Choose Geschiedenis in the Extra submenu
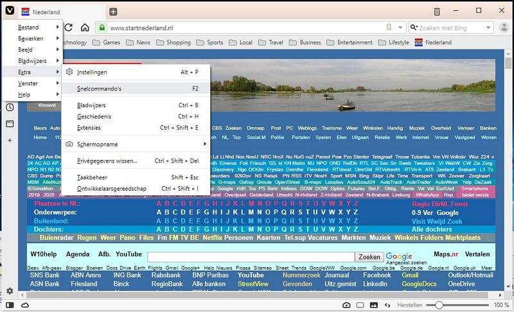Screen dimensions: 514x312 pos(136,116)
